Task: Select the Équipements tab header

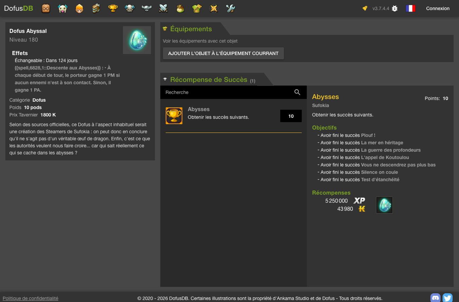Action: (191, 29)
